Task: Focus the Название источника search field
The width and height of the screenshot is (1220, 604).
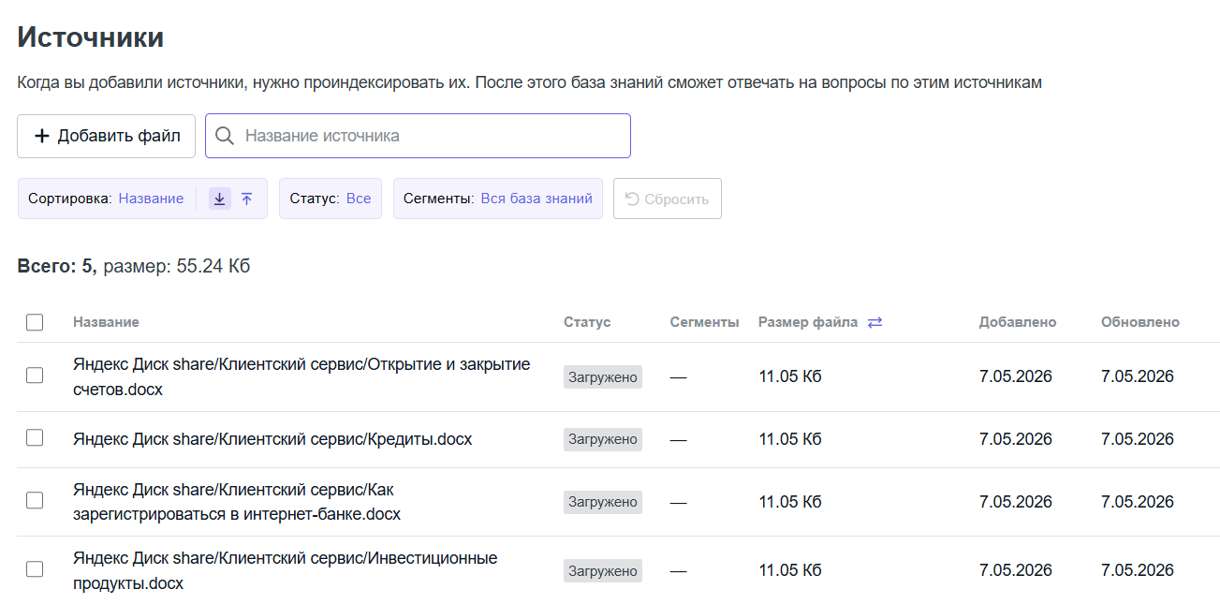Action: tap(418, 136)
